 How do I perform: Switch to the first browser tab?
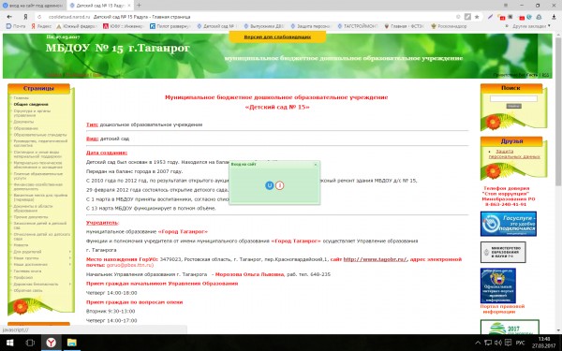(x=33, y=6)
